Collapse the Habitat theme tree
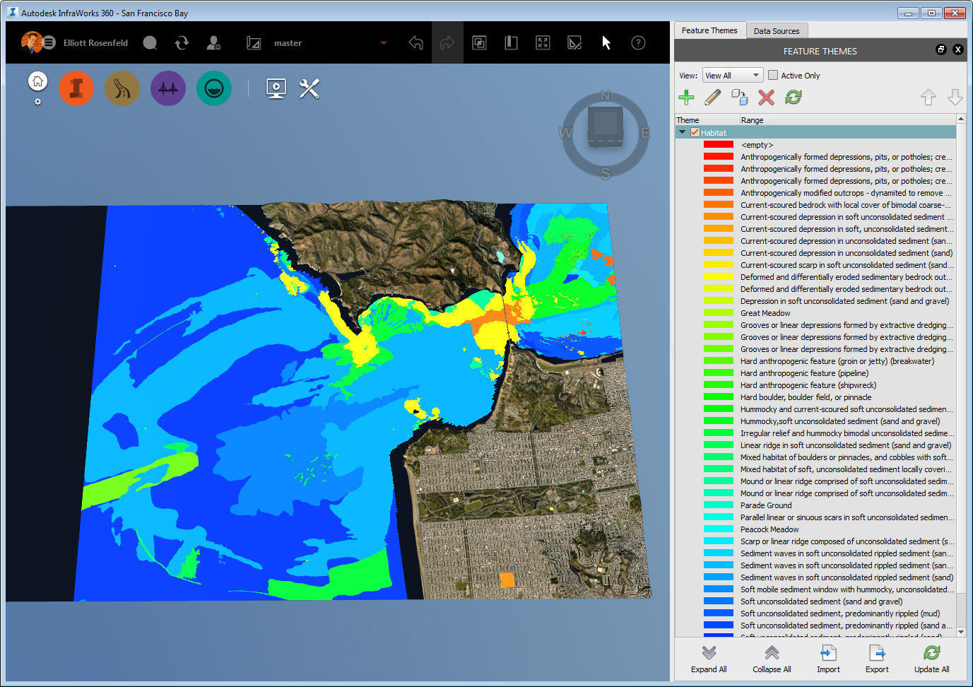The image size is (973, 687). coord(680,132)
